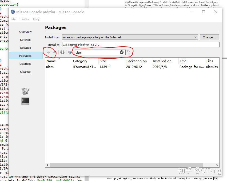
Task: Sort by the Installed on column header
Action: [165, 61]
